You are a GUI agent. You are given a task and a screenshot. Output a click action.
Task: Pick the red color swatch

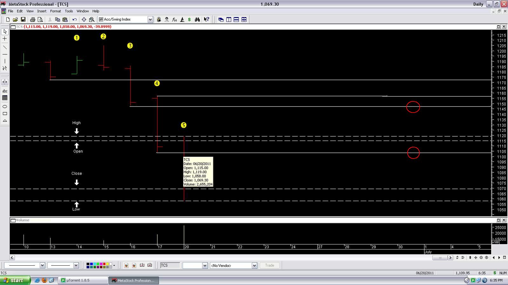[104, 264]
